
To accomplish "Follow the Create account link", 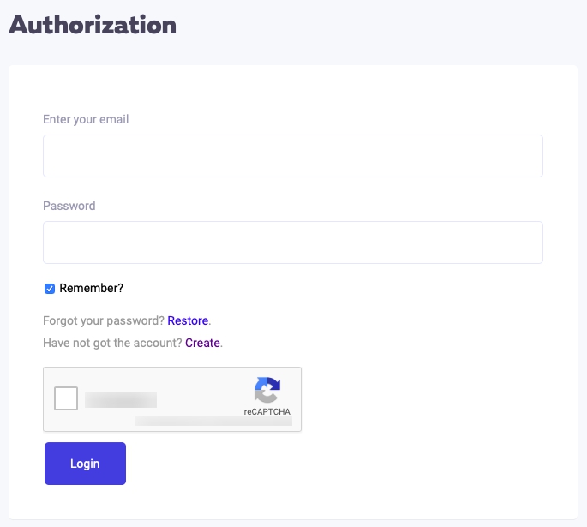I will 202,343.
